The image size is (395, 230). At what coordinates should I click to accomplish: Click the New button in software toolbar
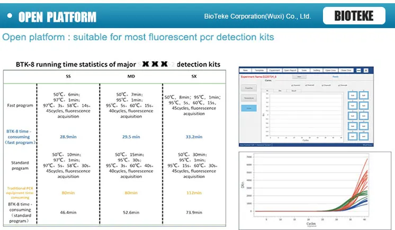[x=245, y=70]
